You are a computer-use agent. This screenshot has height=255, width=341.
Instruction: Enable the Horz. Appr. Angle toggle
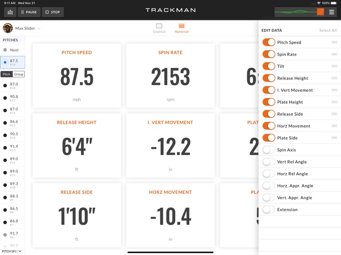point(269,186)
